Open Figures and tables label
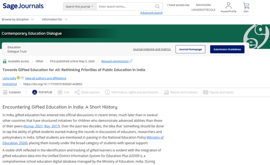Viewport: 270px width, 165px height. 222,92
